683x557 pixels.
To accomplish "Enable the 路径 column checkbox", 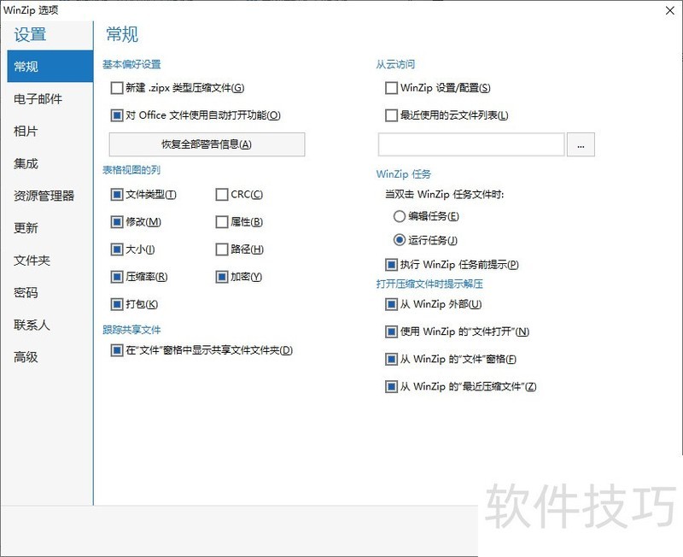I will 222,249.
